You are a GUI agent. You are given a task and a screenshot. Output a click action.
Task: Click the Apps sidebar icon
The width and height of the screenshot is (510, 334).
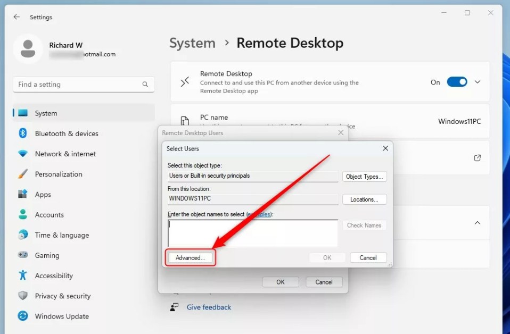[22, 194]
